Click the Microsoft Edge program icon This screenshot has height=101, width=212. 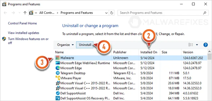point(58,68)
